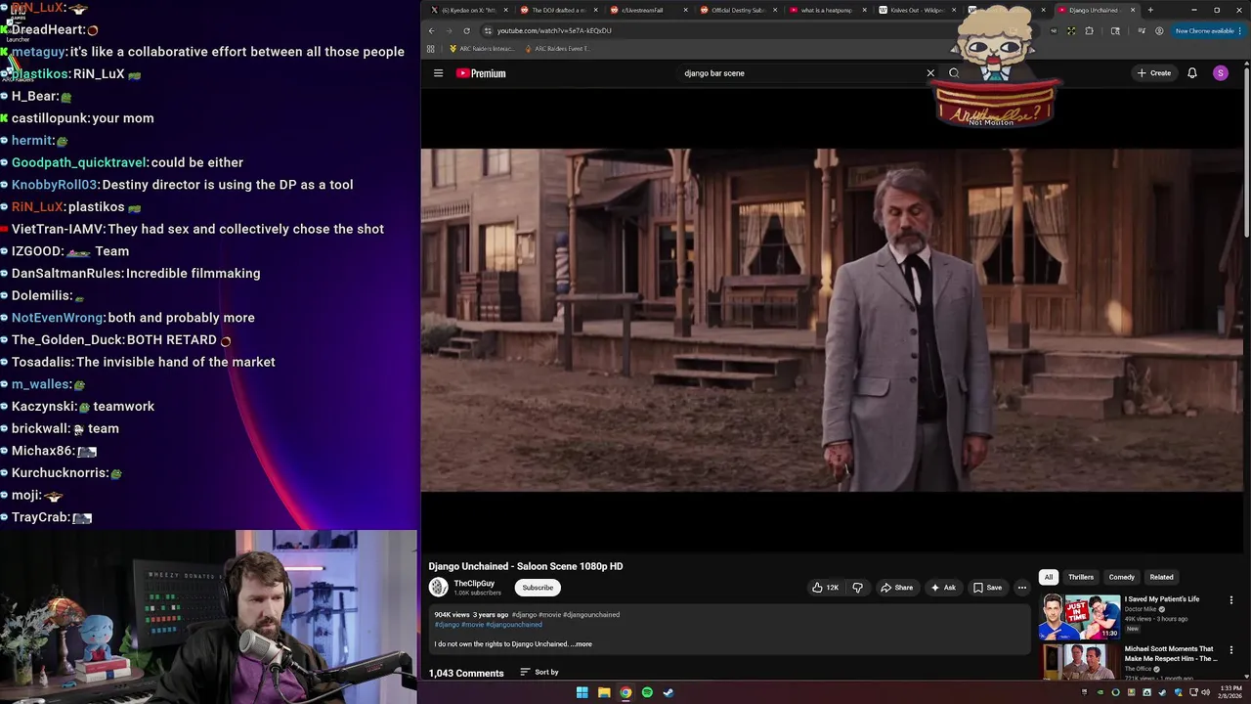Open Michael Scott Moments video thumbnail
This screenshot has width=1251, height=704.
(x=1079, y=662)
